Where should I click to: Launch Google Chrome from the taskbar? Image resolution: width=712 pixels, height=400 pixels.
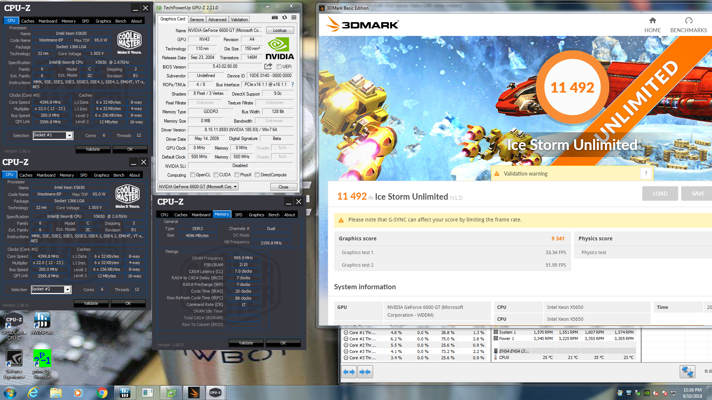click(102, 393)
